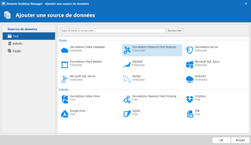The image size is (251, 145).
Task: Select the Devolutions Password Hub Business icon
Action: click(x=127, y=50)
